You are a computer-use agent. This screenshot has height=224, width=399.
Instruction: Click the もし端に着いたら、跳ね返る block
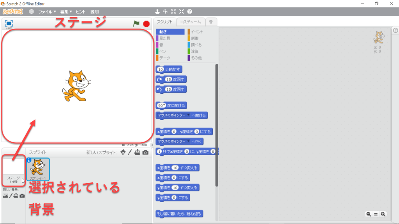[179, 214]
